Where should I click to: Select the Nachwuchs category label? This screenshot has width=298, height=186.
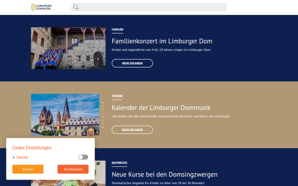(119, 163)
